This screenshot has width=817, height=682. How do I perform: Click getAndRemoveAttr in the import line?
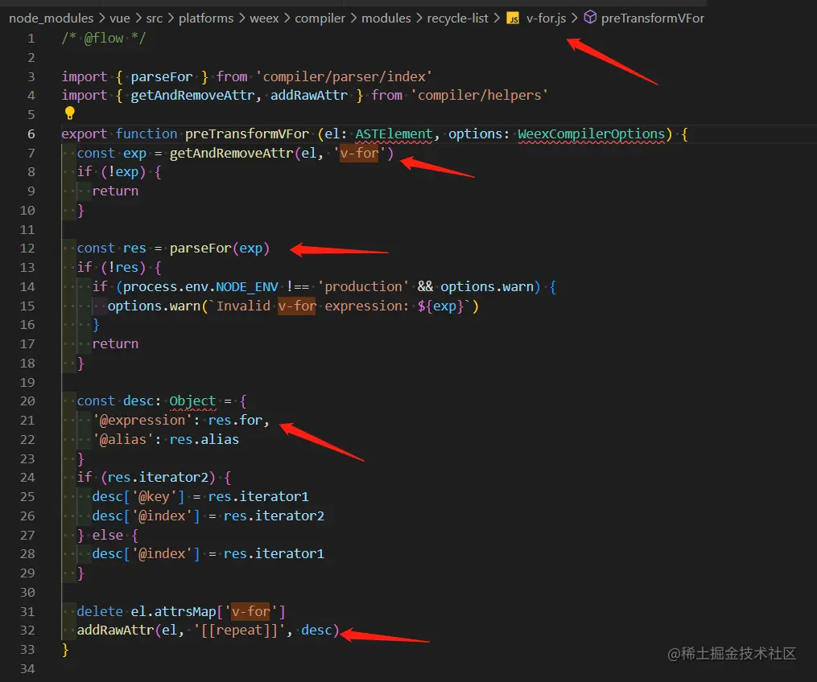tap(193, 95)
